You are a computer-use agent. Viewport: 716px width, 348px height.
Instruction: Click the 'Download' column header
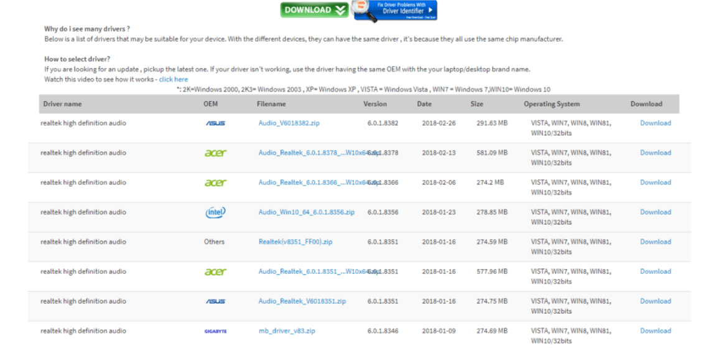tap(646, 104)
